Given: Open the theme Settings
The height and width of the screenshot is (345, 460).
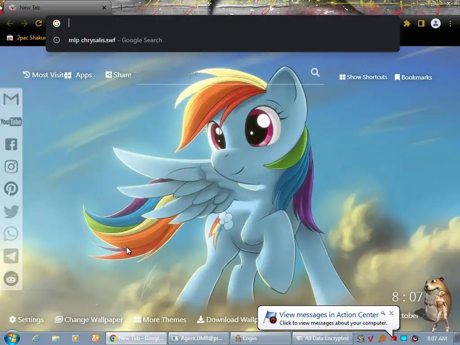Looking at the screenshot, I should (x=27, y=319).
